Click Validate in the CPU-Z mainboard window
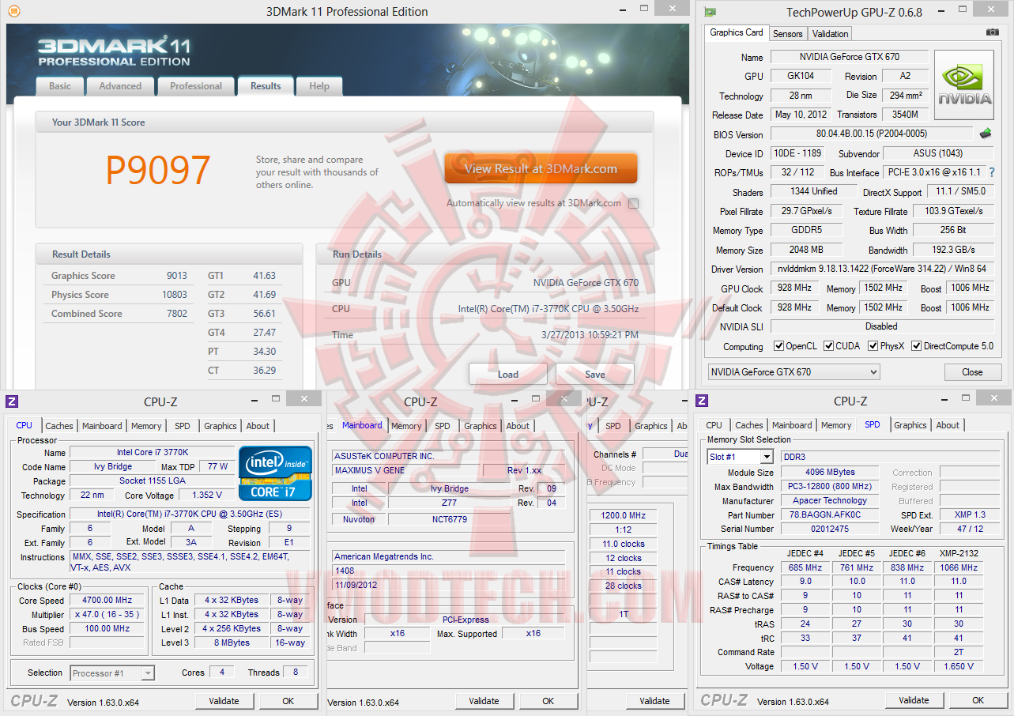This screenshot has width=1014, height=716. (484, 701)
